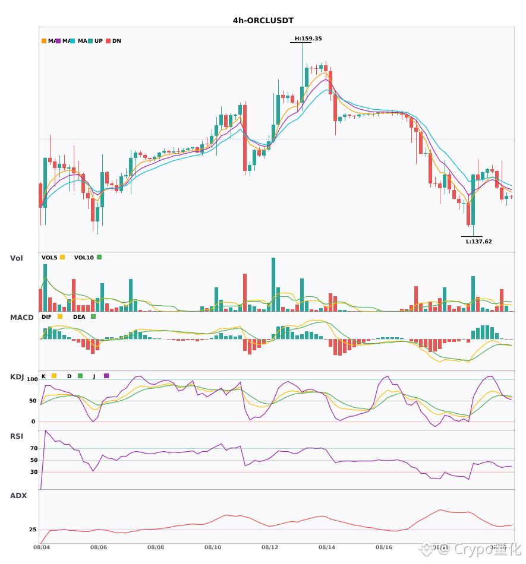Click the orange MA legend swatch
This screenshot has width=526, height=564.
44,41
